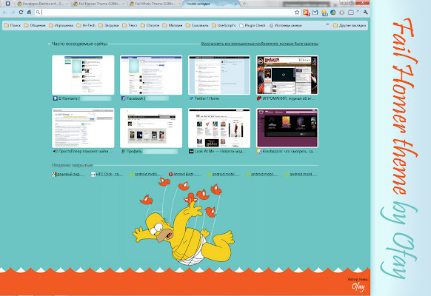
Task: Click the restore removed thumbnails link
Action: pos(260,44)
